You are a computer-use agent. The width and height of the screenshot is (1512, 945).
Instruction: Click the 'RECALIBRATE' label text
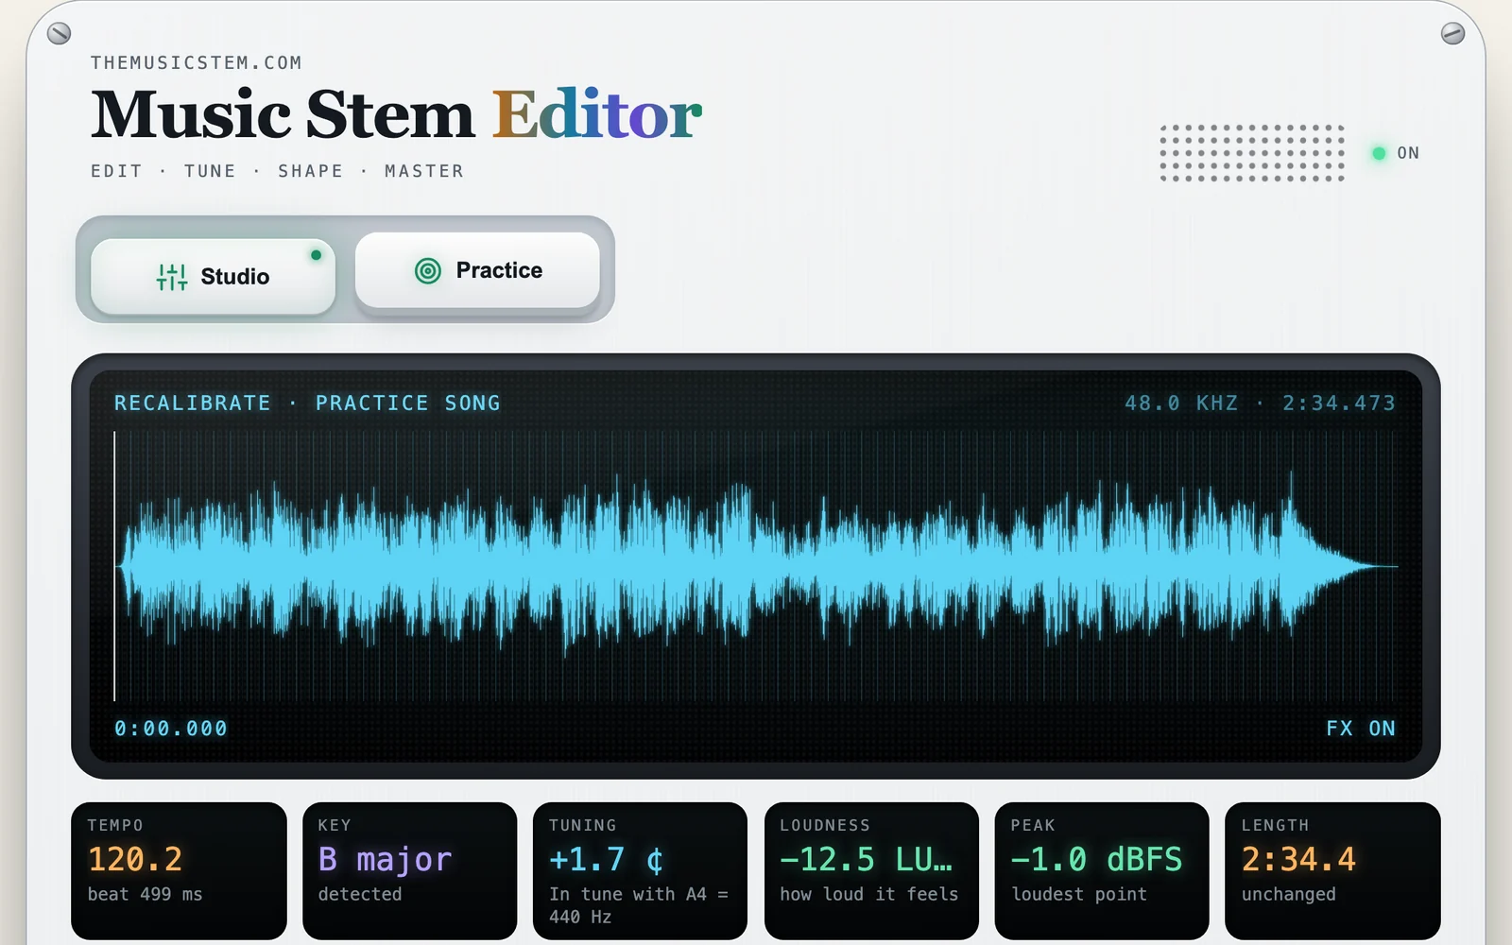193,404
